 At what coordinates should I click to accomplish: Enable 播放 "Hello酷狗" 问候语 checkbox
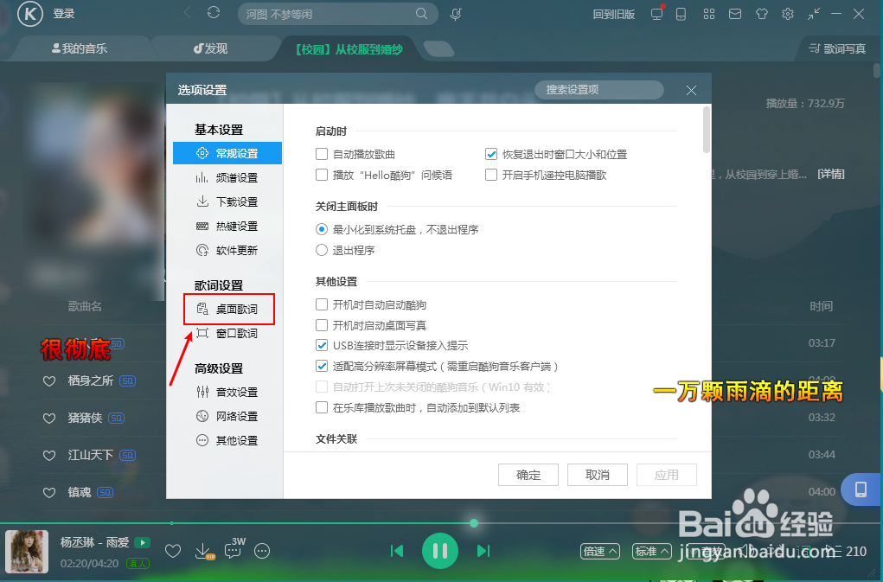(x=322, y=175)
